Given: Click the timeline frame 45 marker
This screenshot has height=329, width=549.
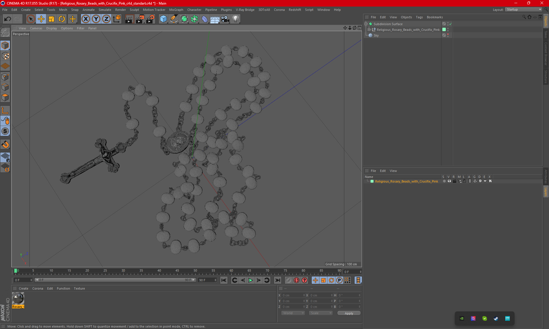Looking at the screenshot, I should point(177,271).
